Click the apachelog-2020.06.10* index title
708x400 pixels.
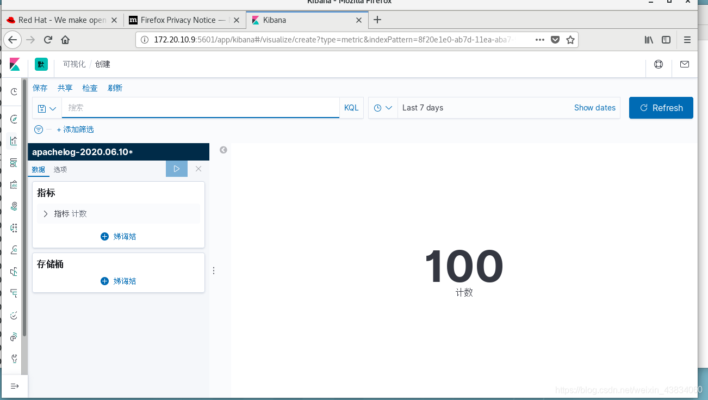click(x=83, y=152)
